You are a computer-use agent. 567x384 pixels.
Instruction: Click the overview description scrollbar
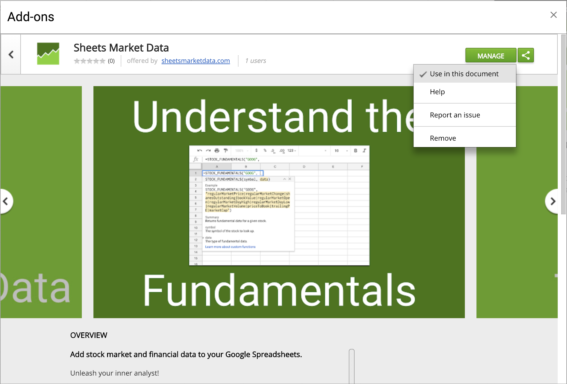352,367
